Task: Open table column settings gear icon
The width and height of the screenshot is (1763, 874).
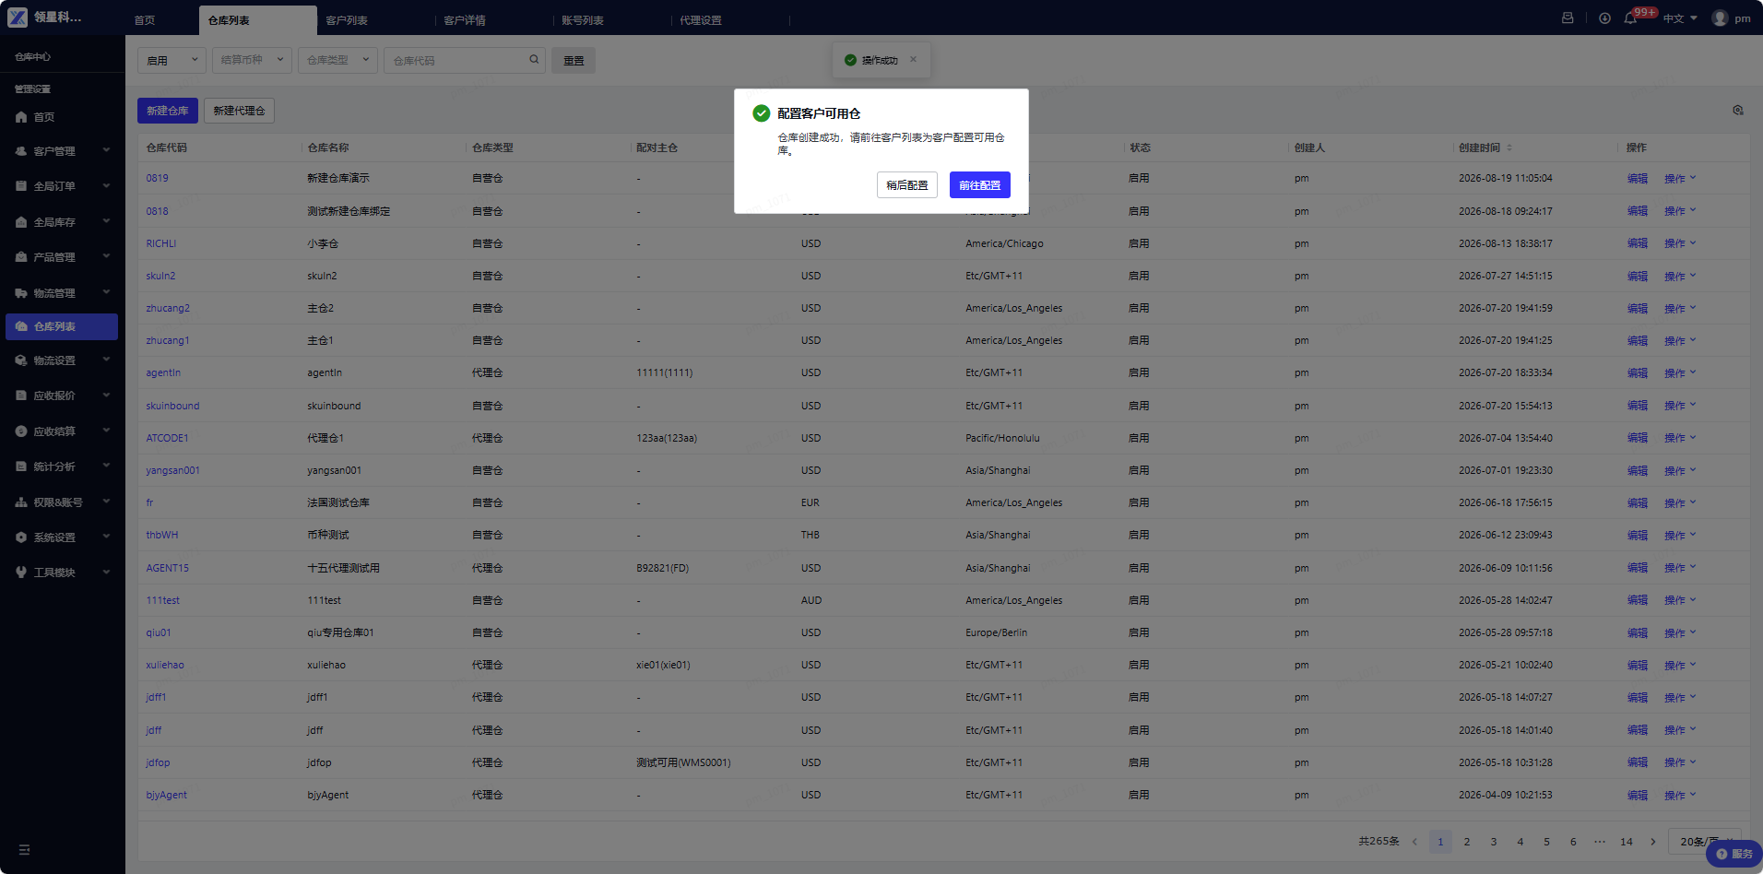Action: pyautogui.click(x=1738, y=111)
